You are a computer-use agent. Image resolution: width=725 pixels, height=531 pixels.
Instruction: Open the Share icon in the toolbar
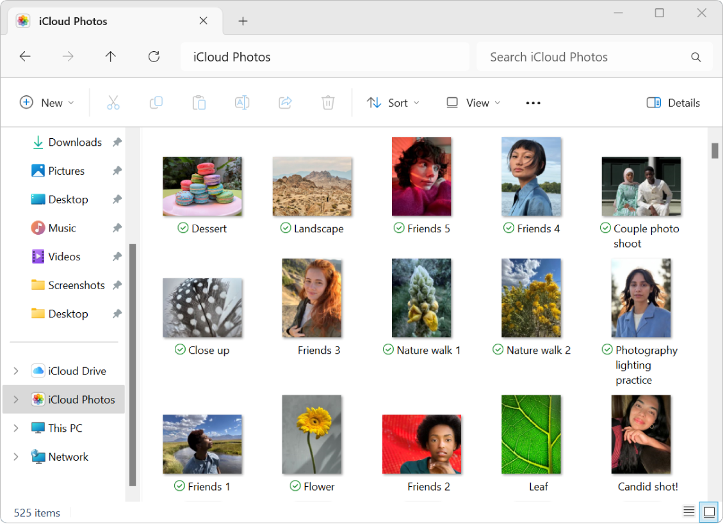285,102
